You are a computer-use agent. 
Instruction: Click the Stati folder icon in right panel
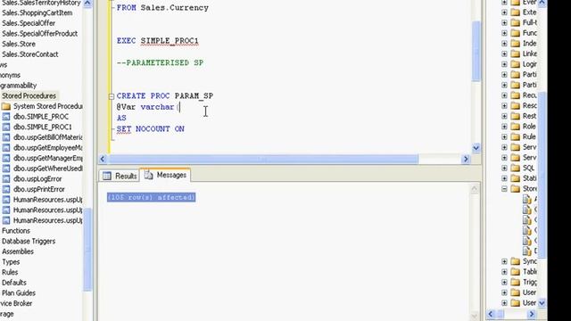pyautogui.click(x=516, y=178)
